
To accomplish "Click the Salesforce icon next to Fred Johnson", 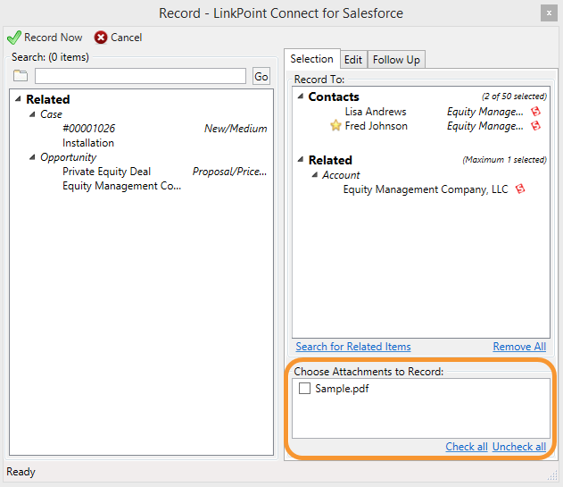I will coord(535,126).
